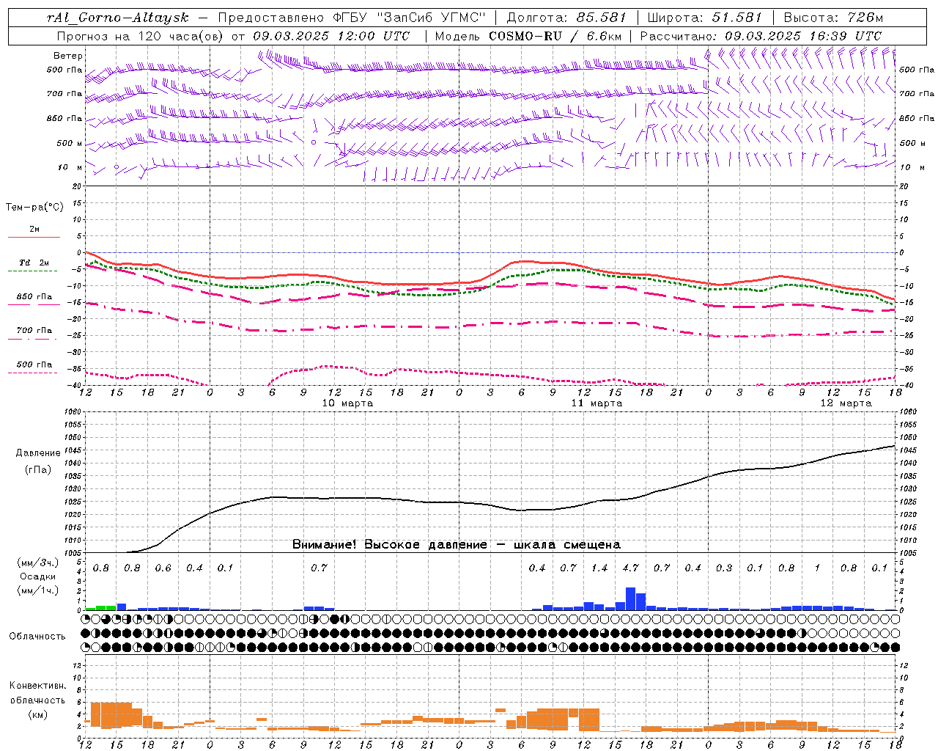Click the Модель COSMO-RU / 6.6км label

tap(528, 36)
